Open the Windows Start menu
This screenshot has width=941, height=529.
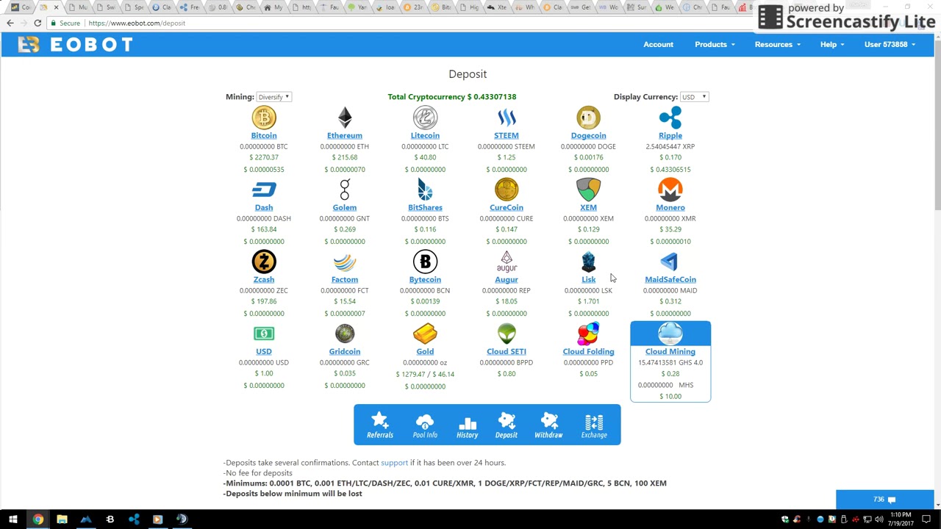click(12, 519)
